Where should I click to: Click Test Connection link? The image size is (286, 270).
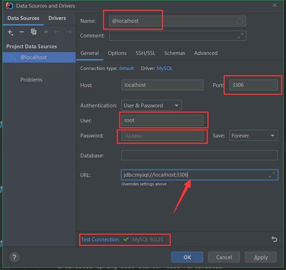[x=100, y=240]
